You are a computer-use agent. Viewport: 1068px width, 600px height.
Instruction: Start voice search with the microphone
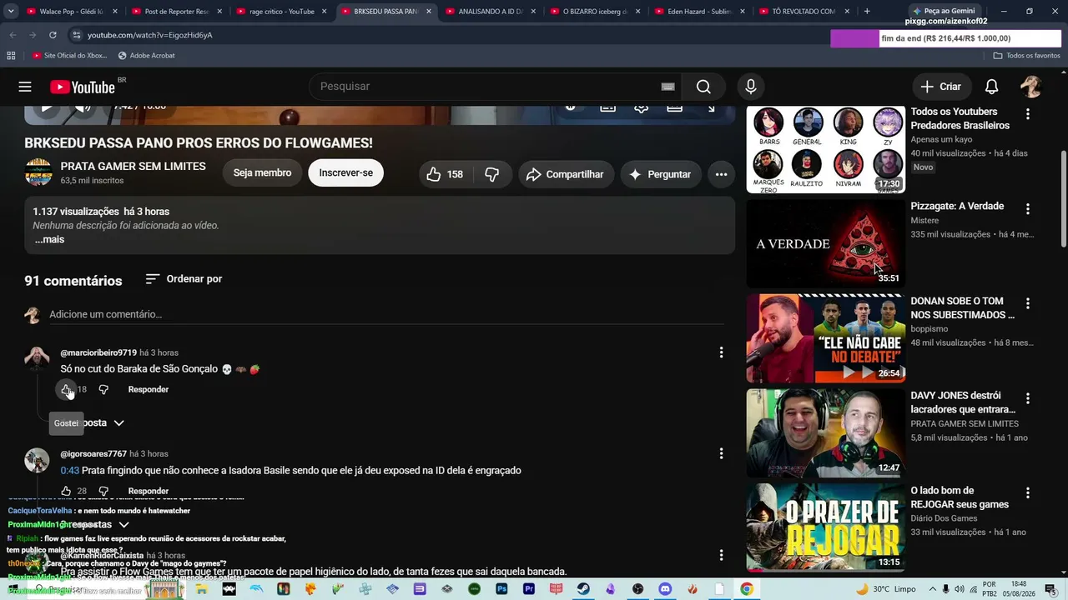(x=751, y=87)
